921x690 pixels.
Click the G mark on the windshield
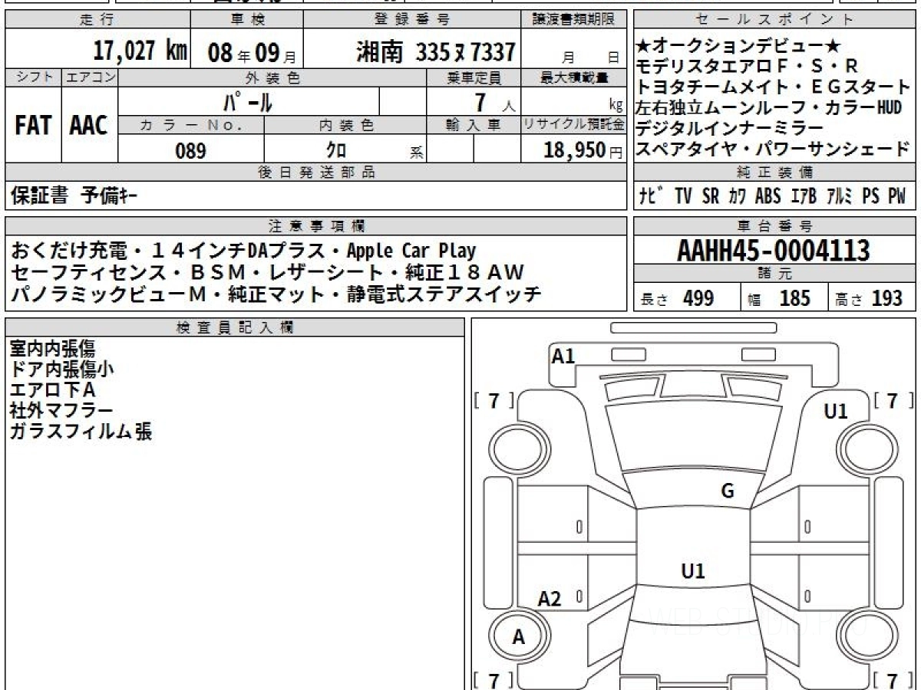[x=728, y=491]
